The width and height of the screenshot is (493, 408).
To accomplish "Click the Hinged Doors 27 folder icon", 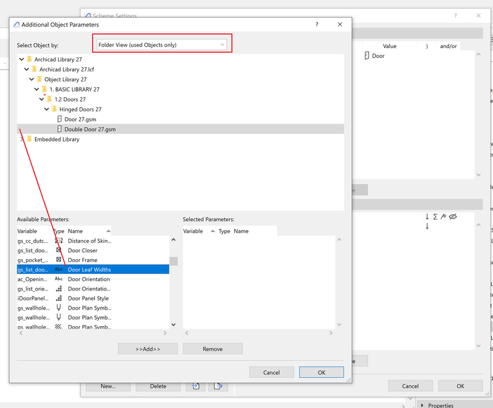I will click(54, 109).
